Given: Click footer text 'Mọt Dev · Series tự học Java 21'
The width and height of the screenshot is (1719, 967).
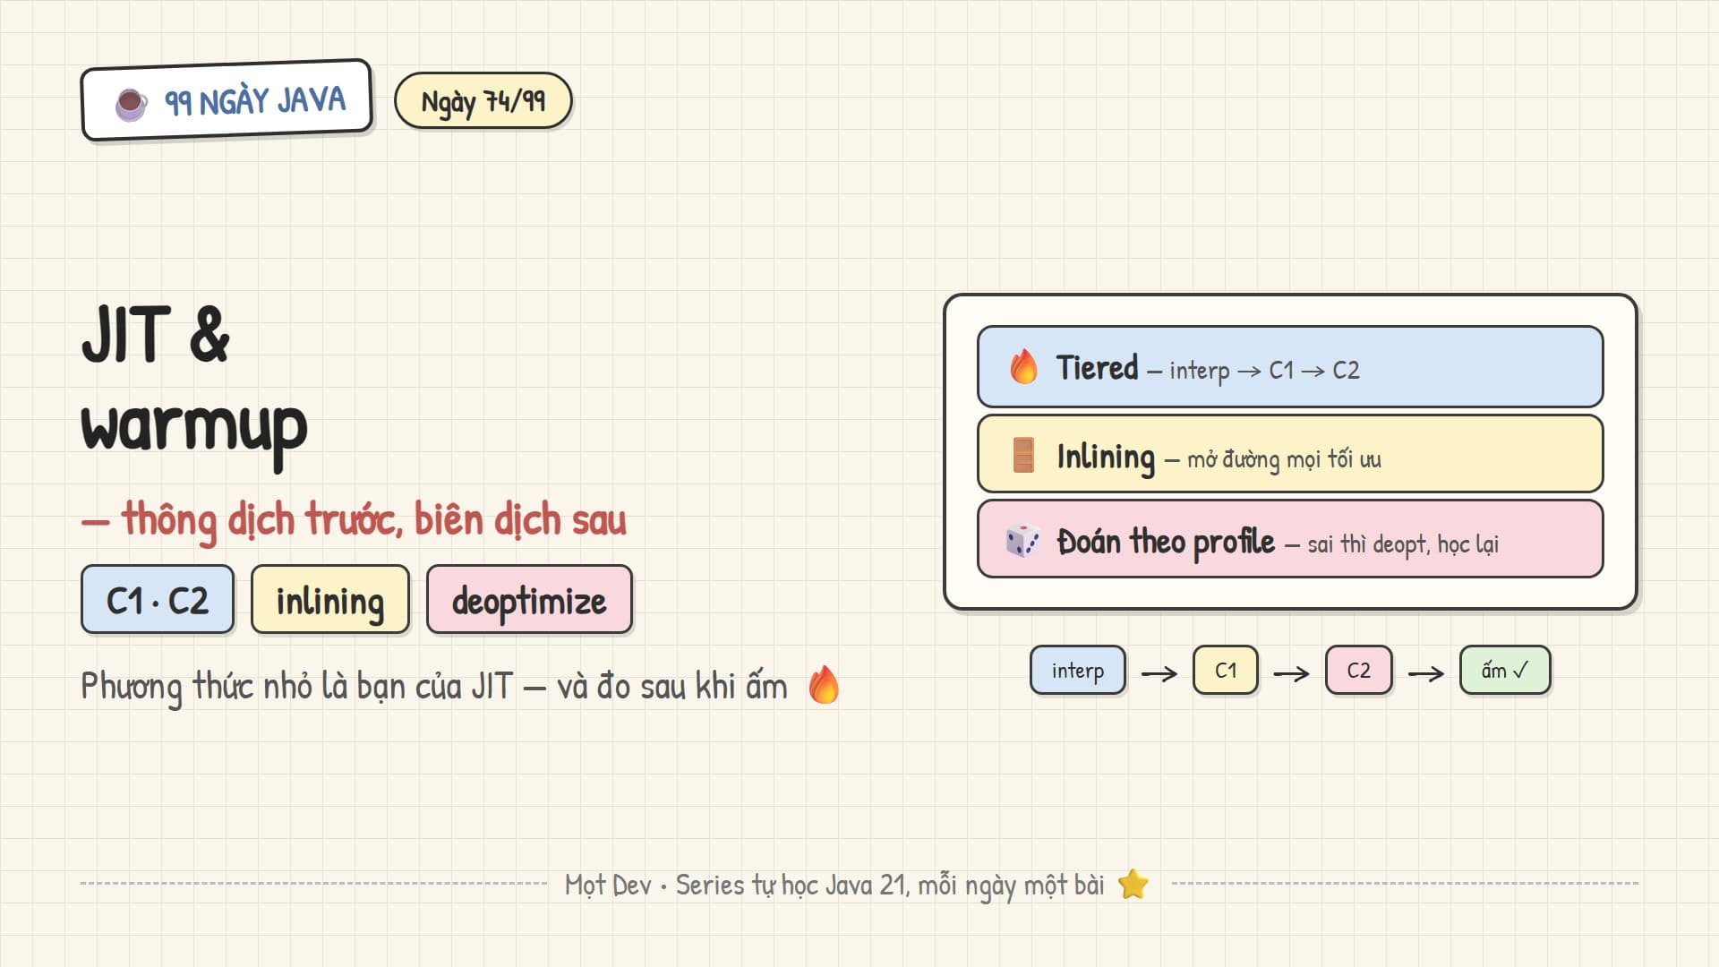Looking at the screenshot, I should pos(737,886).
